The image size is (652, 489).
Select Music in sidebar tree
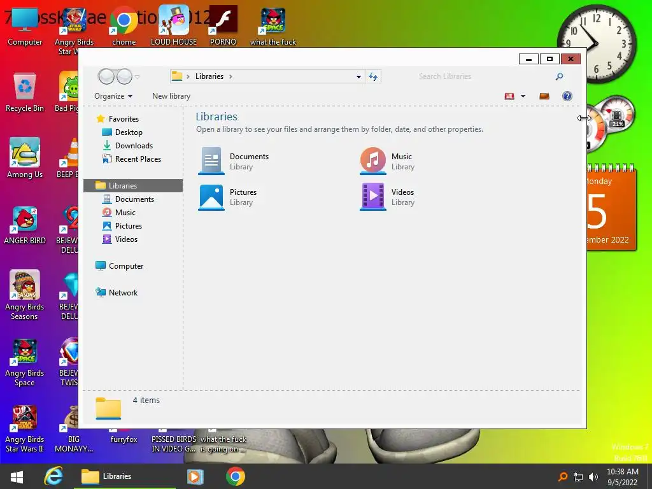point(119,213)
